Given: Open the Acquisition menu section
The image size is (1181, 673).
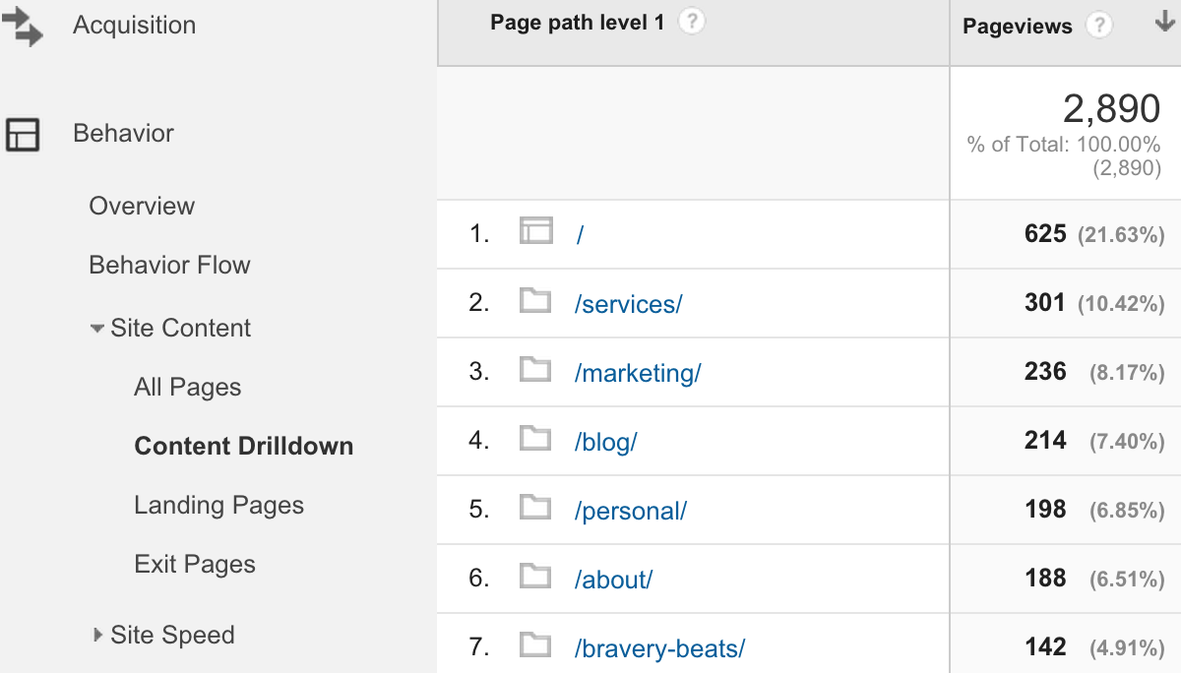Looking at the screenshot, I should coord(134,25).
